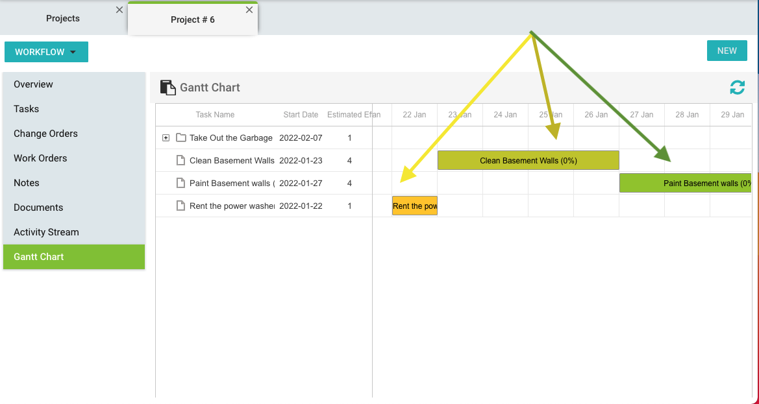
Task: Switch to the Projects tab
Action: click(x=62, y=18)
